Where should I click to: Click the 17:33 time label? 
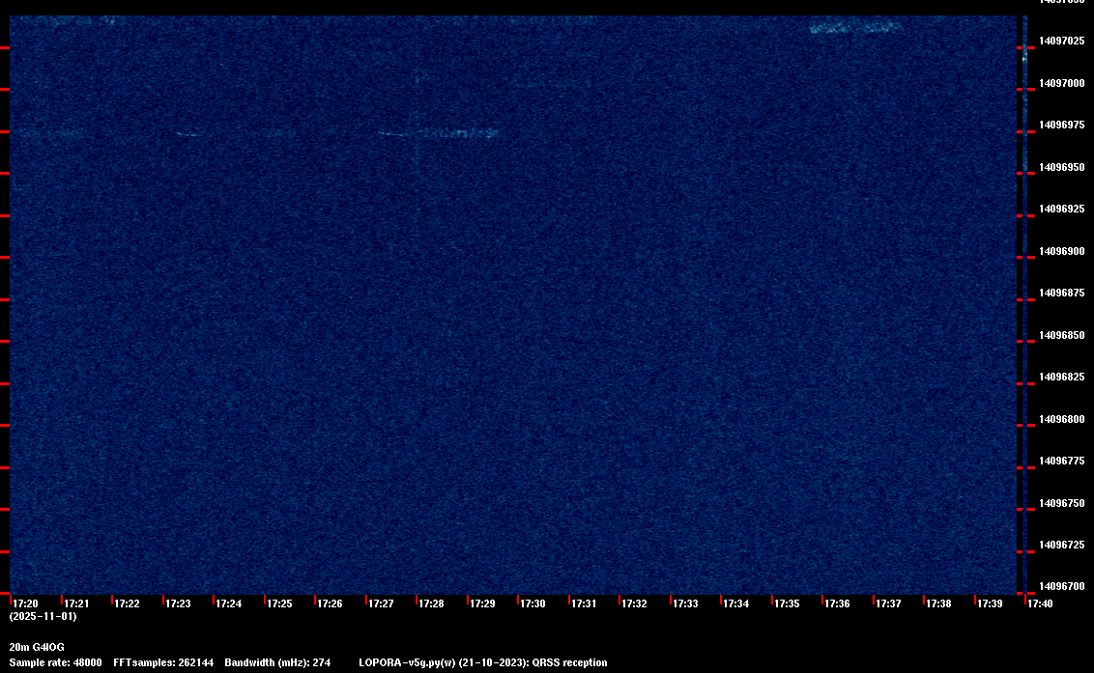(x=685, y=603)
